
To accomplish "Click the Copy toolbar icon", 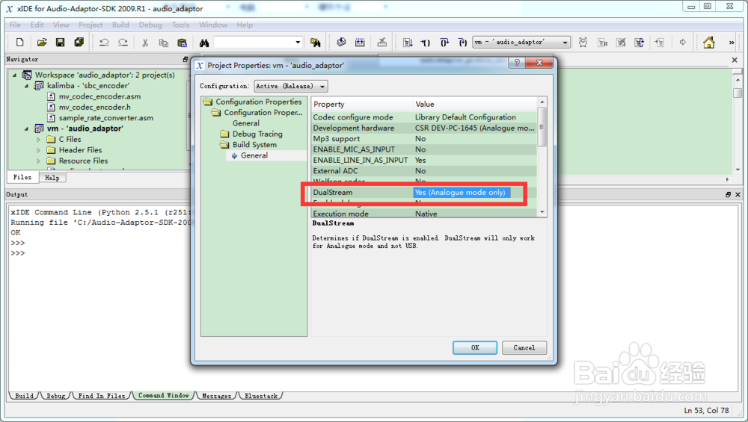I will tap(164, 43).
